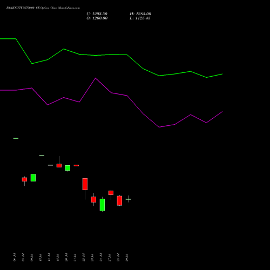Viewport: 270px width, 270px height.
Task: Click the tallest green candle on 24 Jul
Action: click(102, 205)
